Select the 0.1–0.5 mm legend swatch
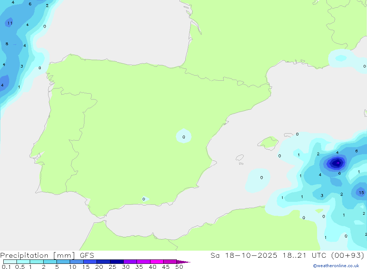The height and width of the screenshot is (269, 367). pos(10,262)
